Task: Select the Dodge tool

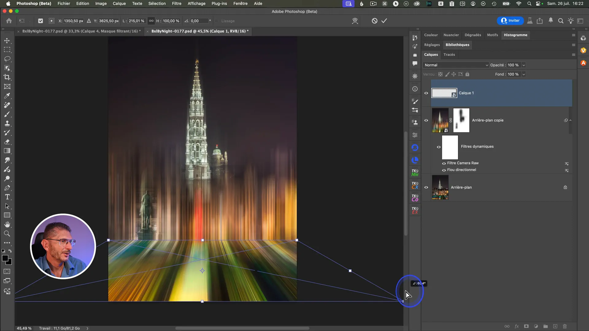Action: click(x=7, y=178)
